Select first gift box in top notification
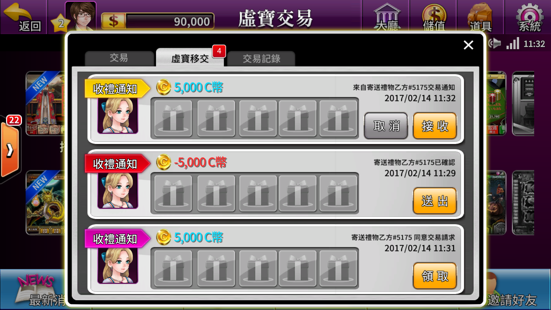 point(173,119)
